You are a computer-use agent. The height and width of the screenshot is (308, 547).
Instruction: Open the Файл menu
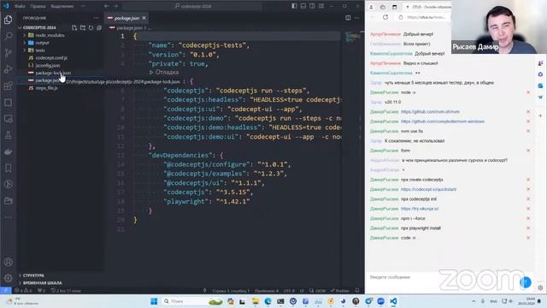click(20, 6)
